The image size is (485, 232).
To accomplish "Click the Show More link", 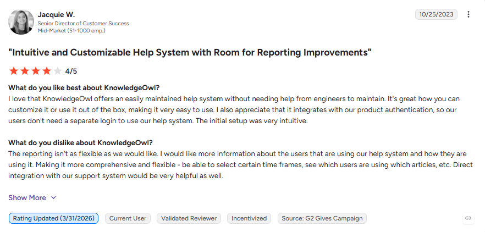I will [27, 198].
